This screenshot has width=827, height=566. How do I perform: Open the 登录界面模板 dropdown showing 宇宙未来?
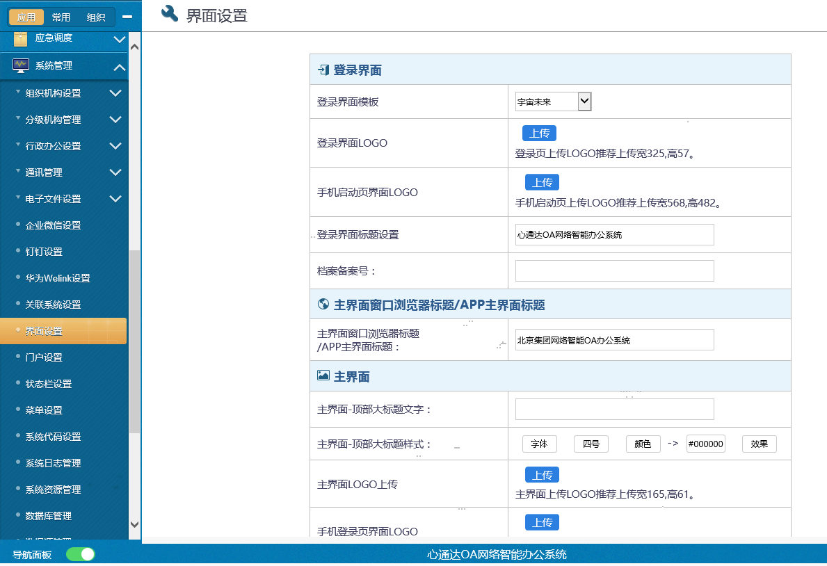click(553, 102)
